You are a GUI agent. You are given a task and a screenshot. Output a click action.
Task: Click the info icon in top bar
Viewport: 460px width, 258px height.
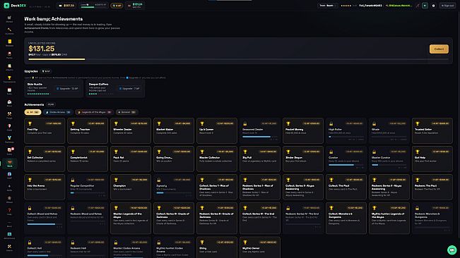433,6
